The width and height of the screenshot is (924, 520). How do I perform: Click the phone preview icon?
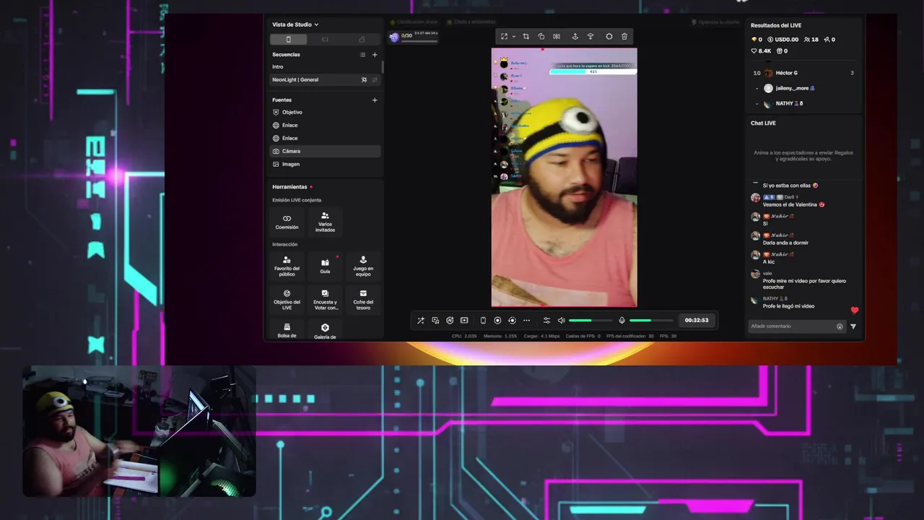tap(483, 320)
